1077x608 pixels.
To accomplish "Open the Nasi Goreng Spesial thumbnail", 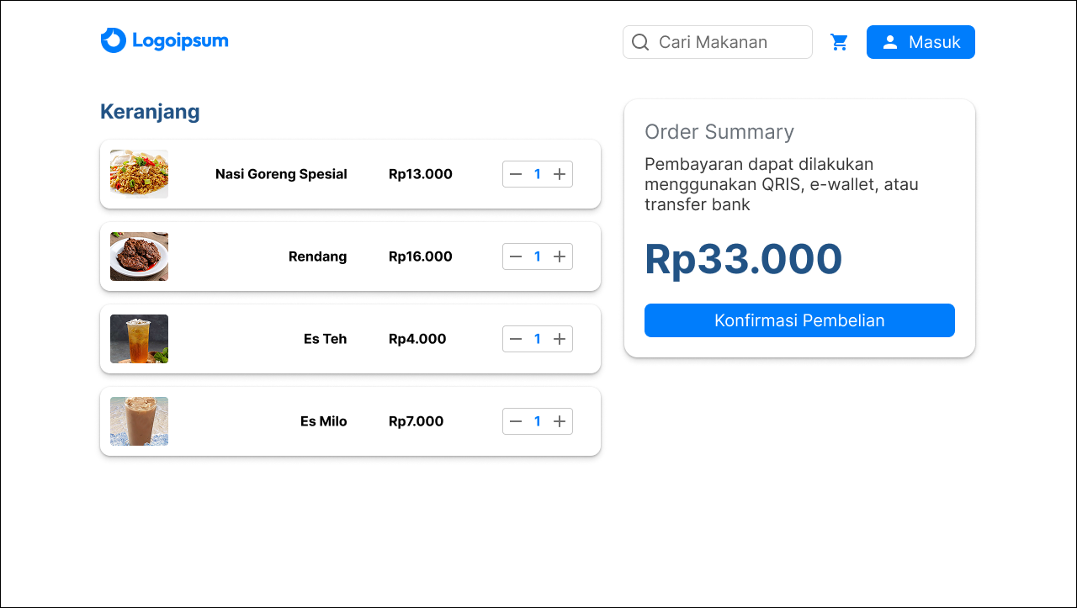I will coord(139,174).
